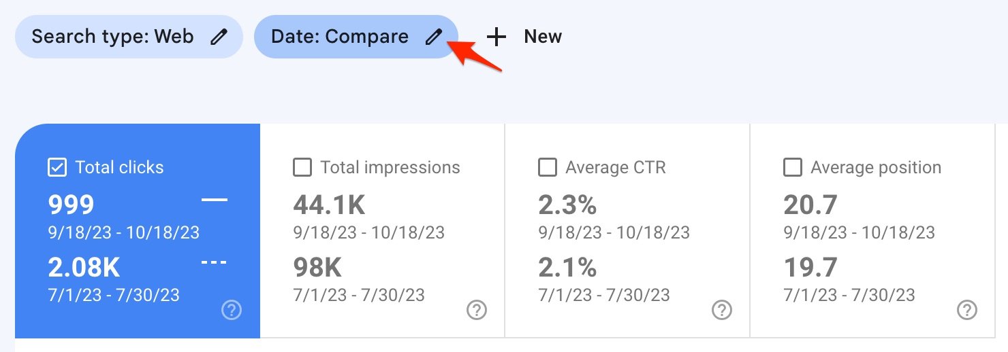Image resolution: width=1008 pixels, height=352 pixels.
Task: Edit the Search type: Web filter pencil
Action: coord(219,37)
